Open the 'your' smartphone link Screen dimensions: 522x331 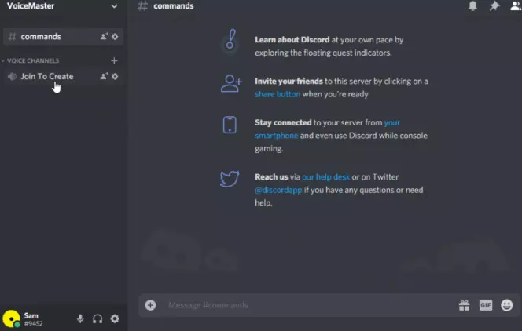(391, 123)
